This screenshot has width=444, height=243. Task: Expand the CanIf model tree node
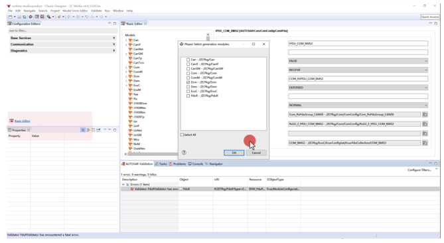[126, 44]
